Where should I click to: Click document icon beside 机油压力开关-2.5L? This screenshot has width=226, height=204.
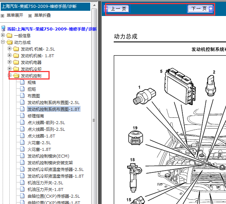(x=22, y=182)
